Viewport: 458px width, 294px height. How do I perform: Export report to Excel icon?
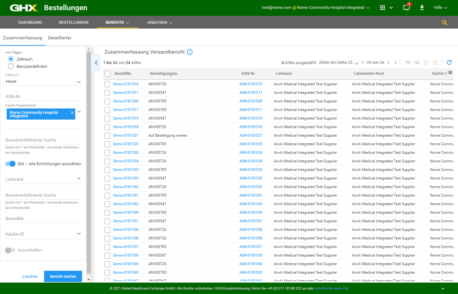pyautogui.click(x=435, y=62)
